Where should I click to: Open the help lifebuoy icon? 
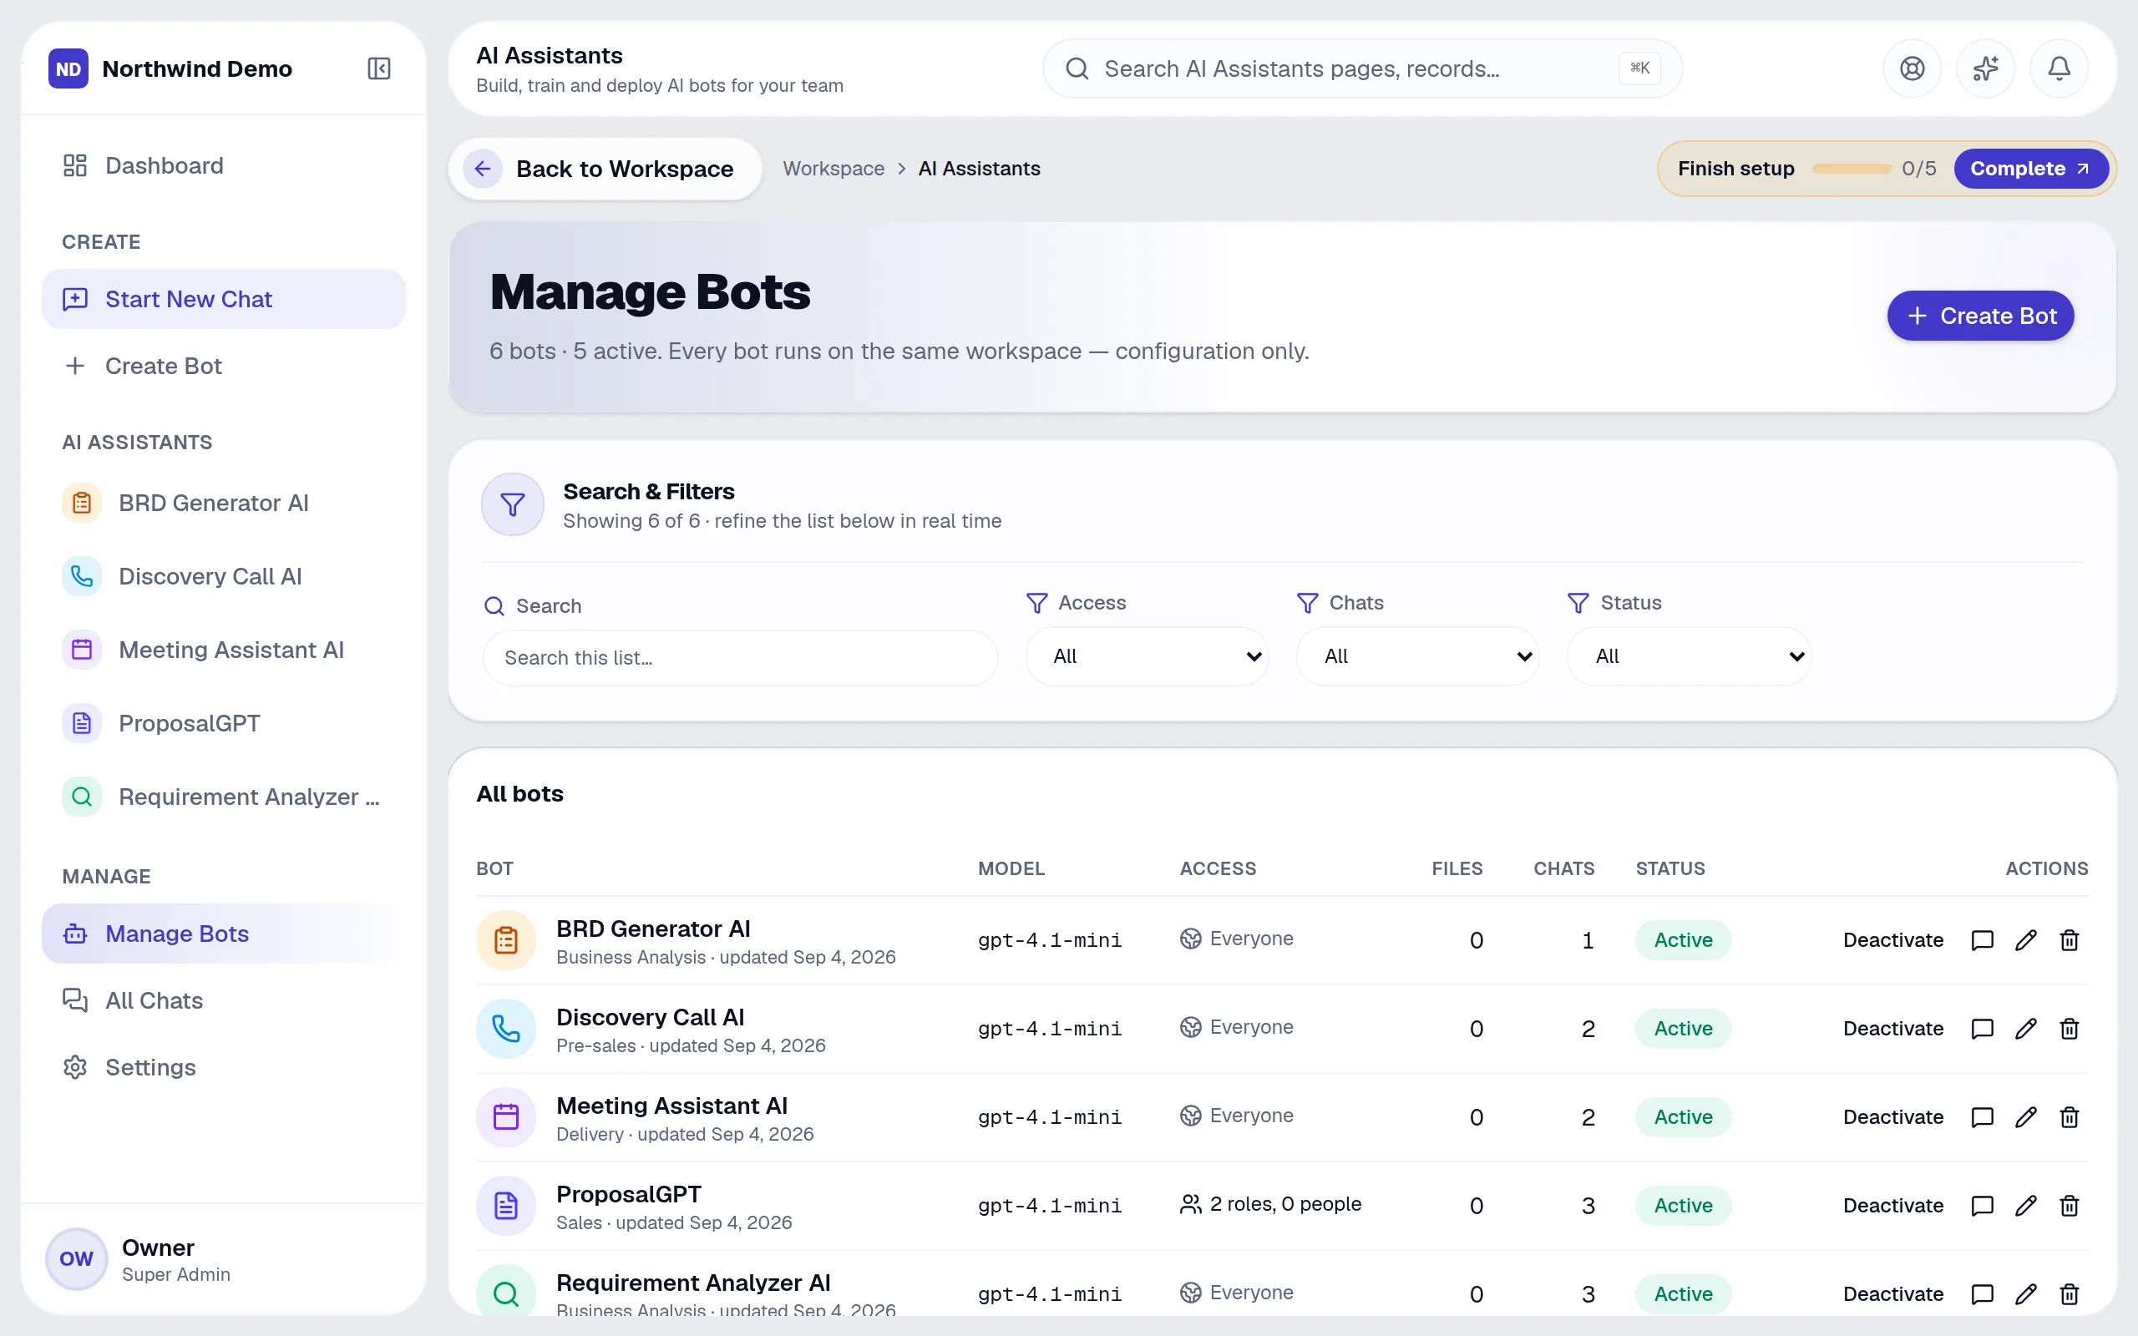(x=1912, y=69)
